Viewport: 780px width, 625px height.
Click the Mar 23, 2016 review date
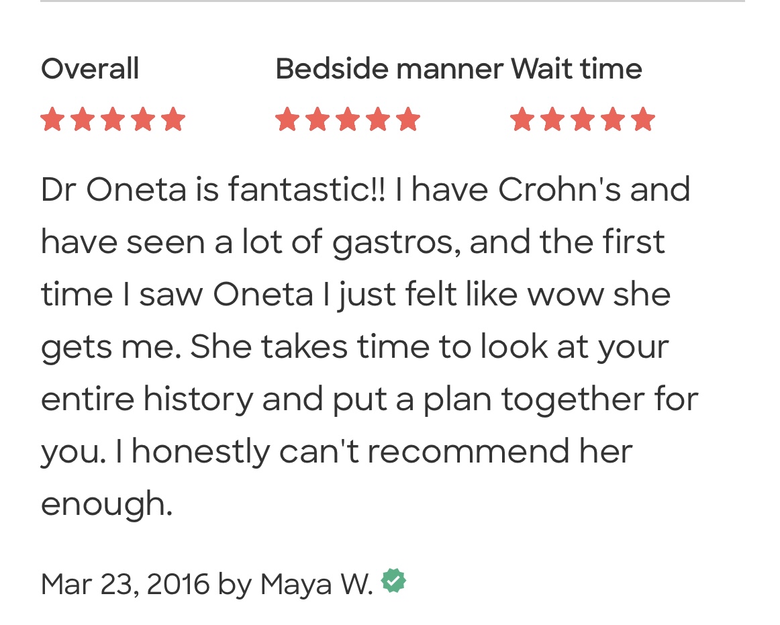tap(125, 584)
